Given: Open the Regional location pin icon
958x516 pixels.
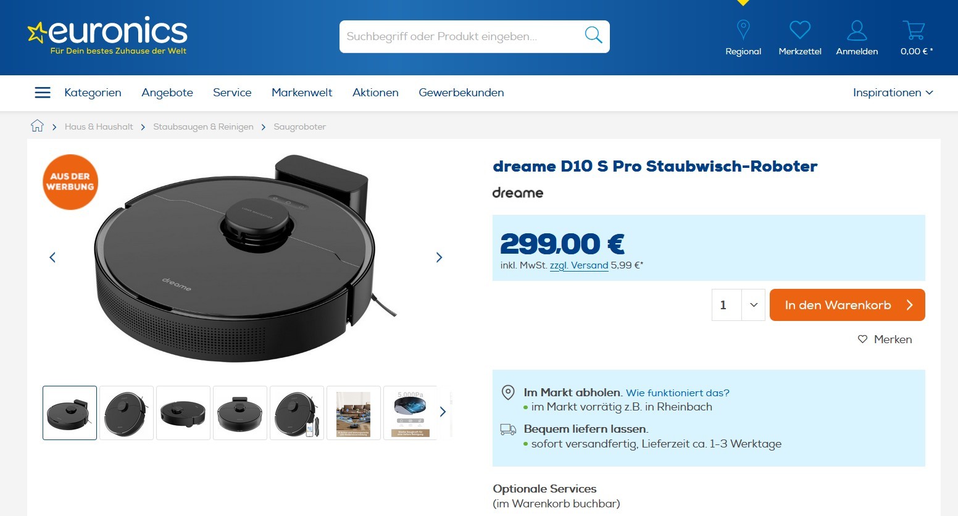Looking at the screenshot, I should tap(743, 30).
